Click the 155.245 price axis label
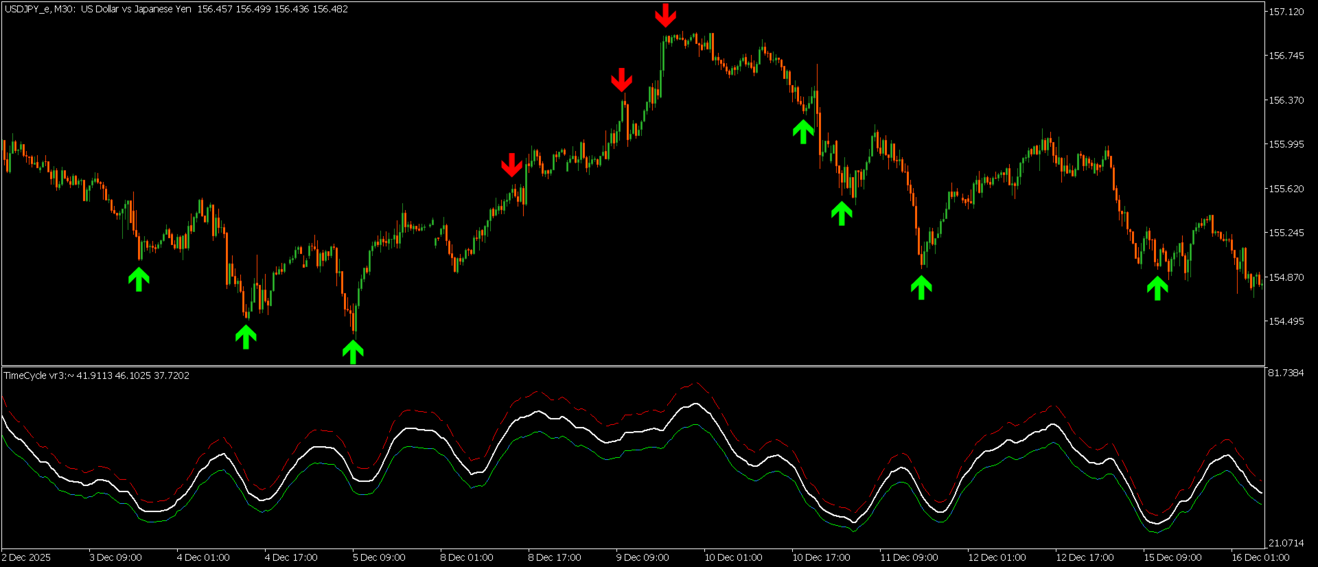 coord(1286,233)
